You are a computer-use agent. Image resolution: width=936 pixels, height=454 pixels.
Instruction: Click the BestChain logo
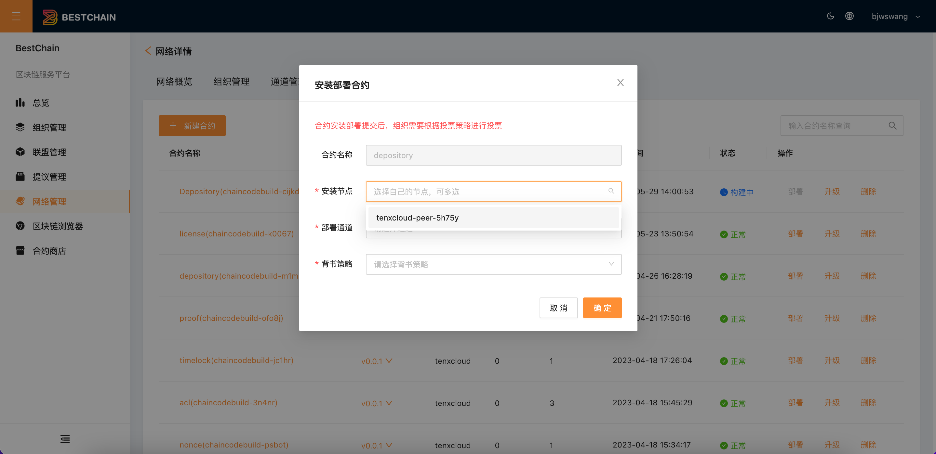coord(79,17)
